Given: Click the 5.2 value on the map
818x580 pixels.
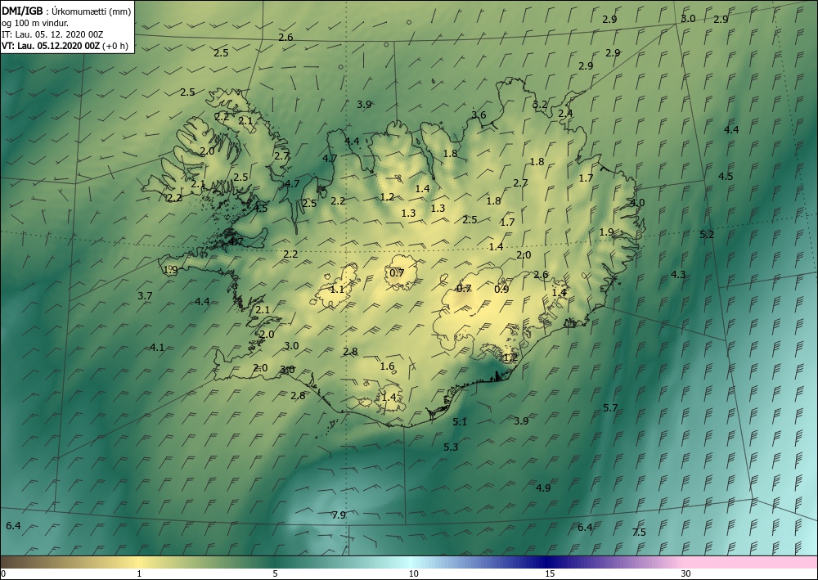Looking at the screenshot, I should 707,235.
